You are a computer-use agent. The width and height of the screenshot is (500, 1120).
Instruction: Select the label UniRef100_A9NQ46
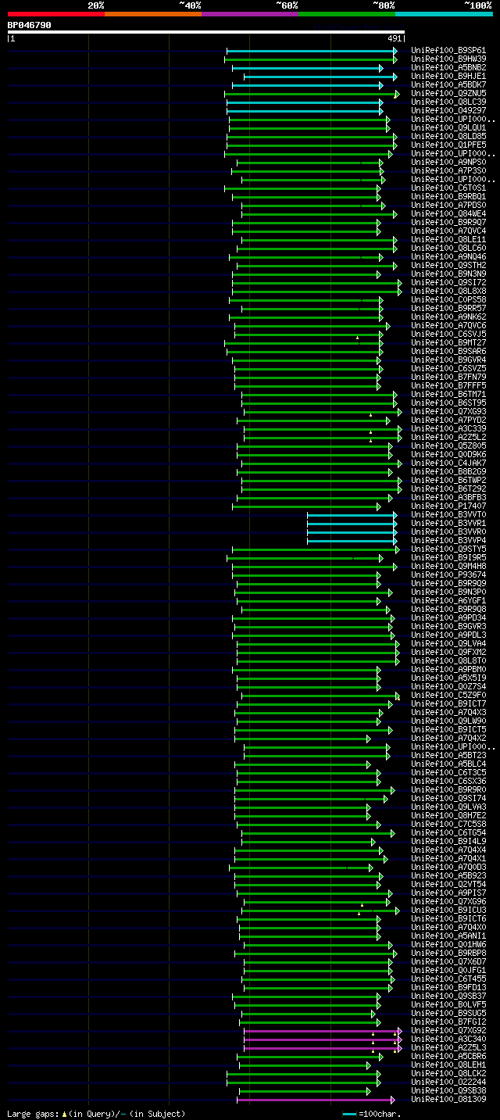(x=448, y=257)
